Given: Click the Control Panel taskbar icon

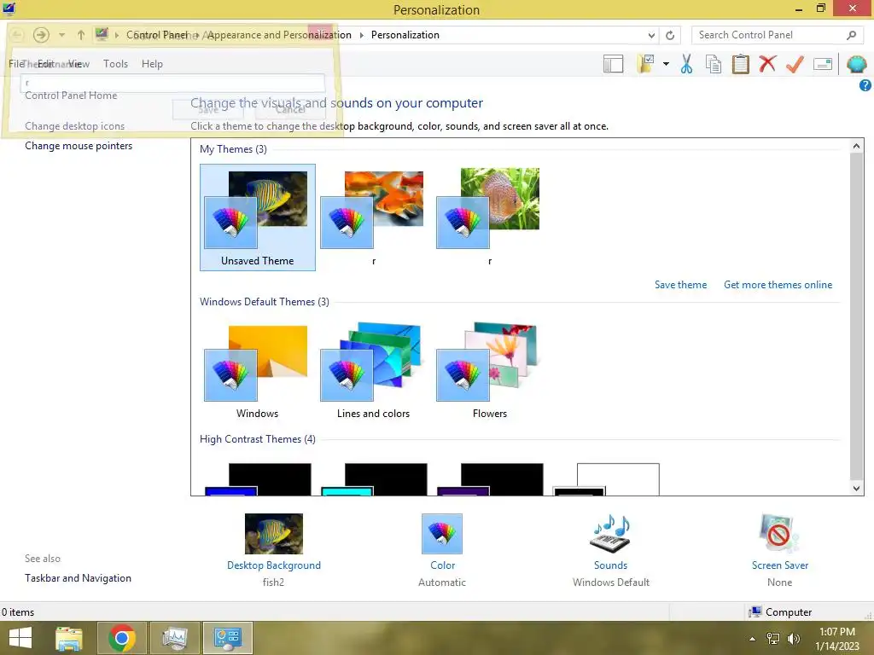Looking at the screenshot, I should [x=227, y=638].
